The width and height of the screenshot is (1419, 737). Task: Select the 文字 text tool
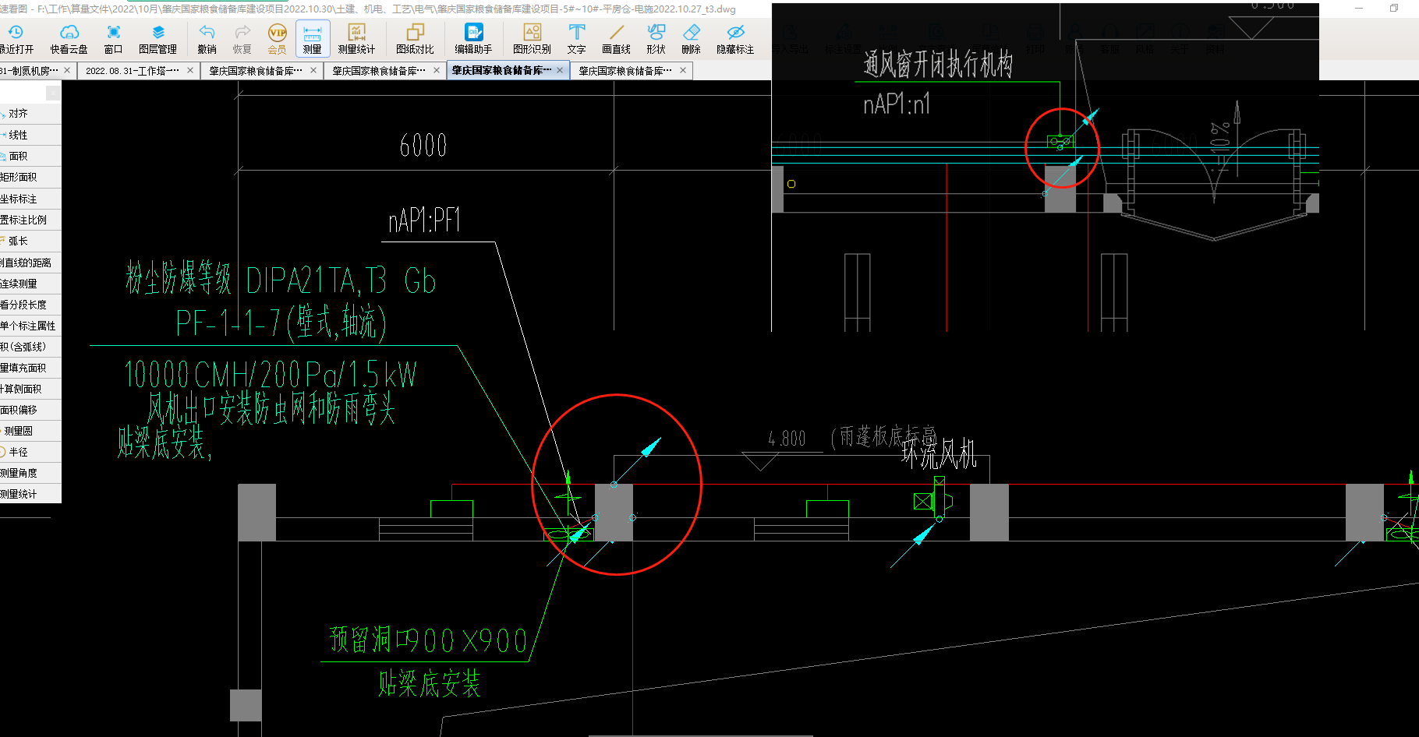[x=576, y=39]
